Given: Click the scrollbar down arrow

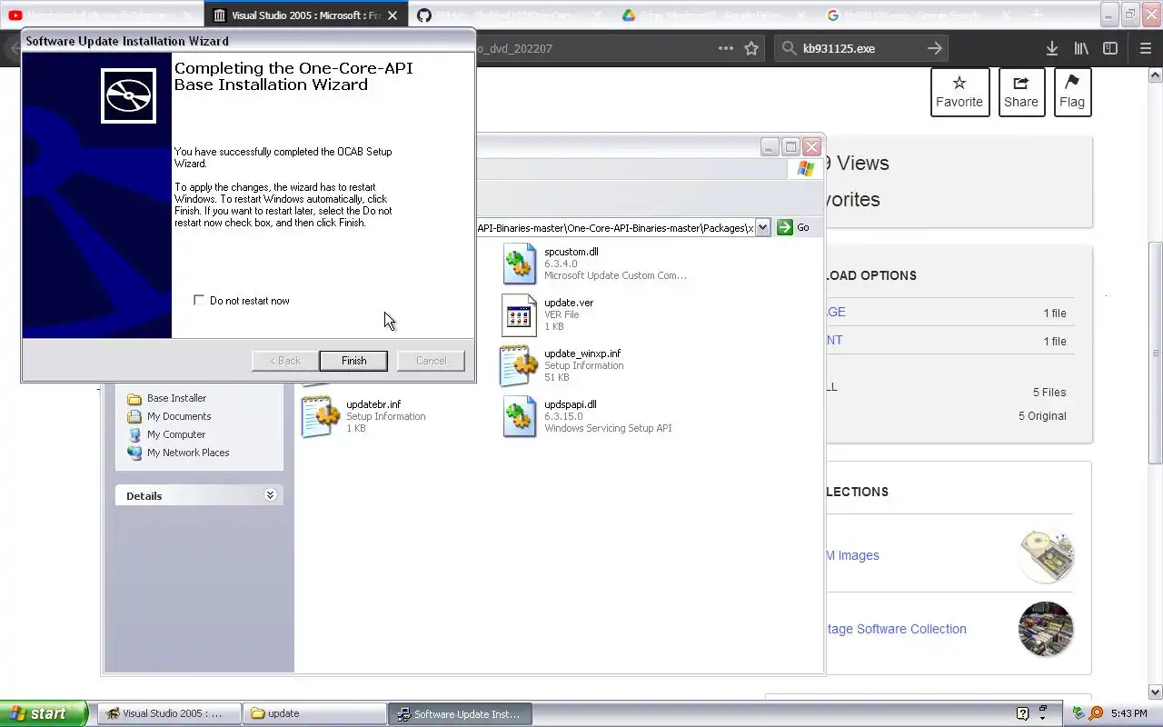Looking at the screenshot, I should 1155,692.
